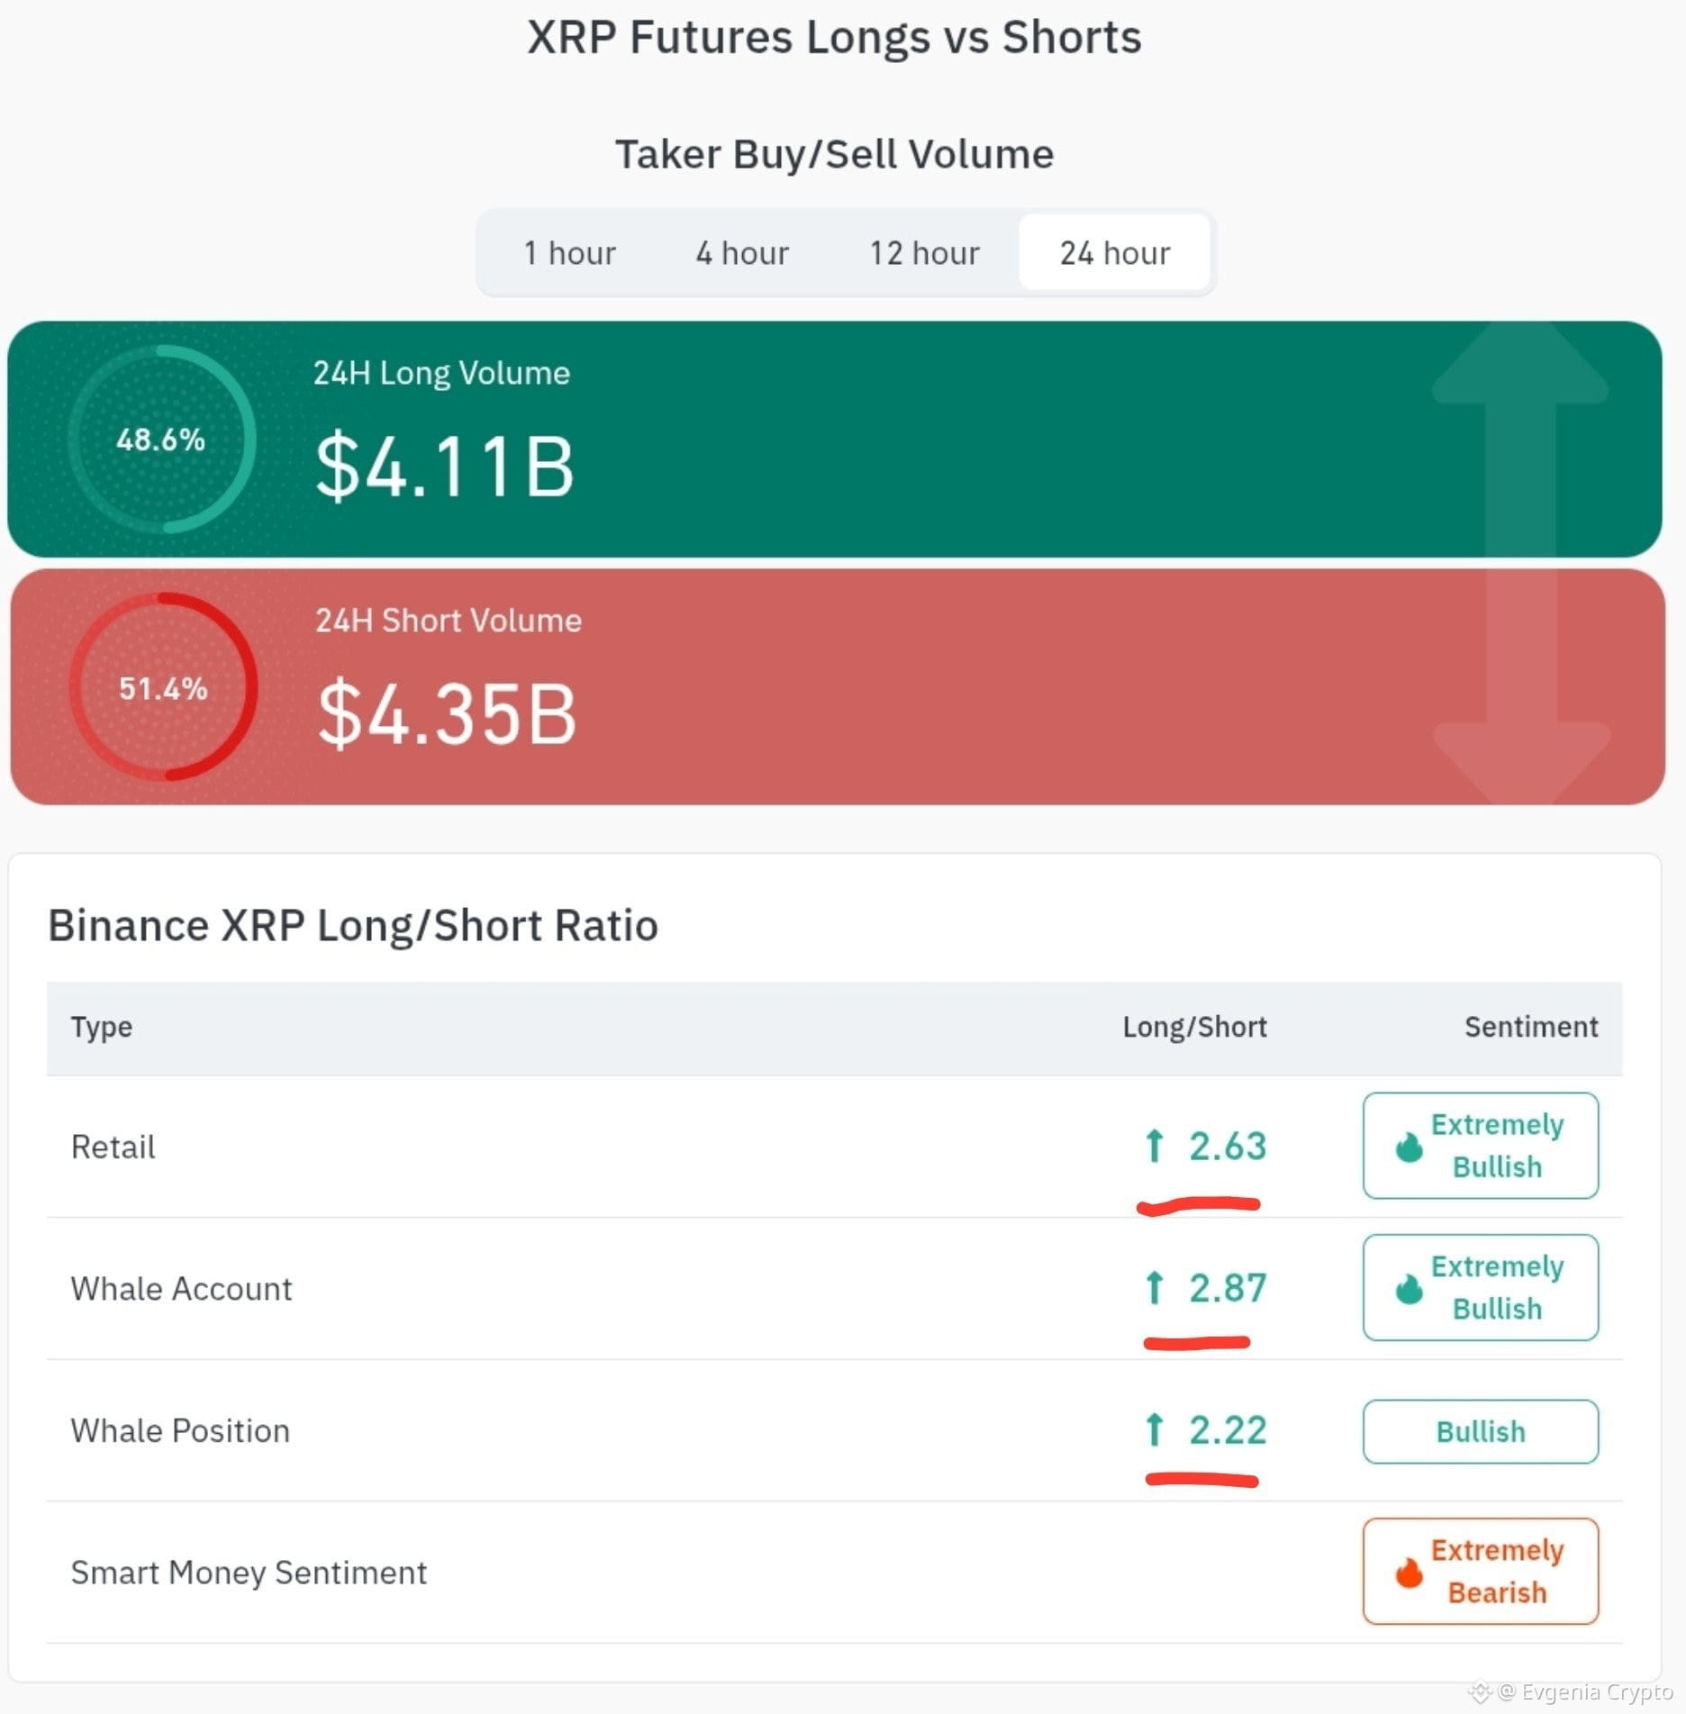Click the flame icon in Retail sentiment
This screenshot has height=1714, width=1686.
click(x=1409, y=1147)
